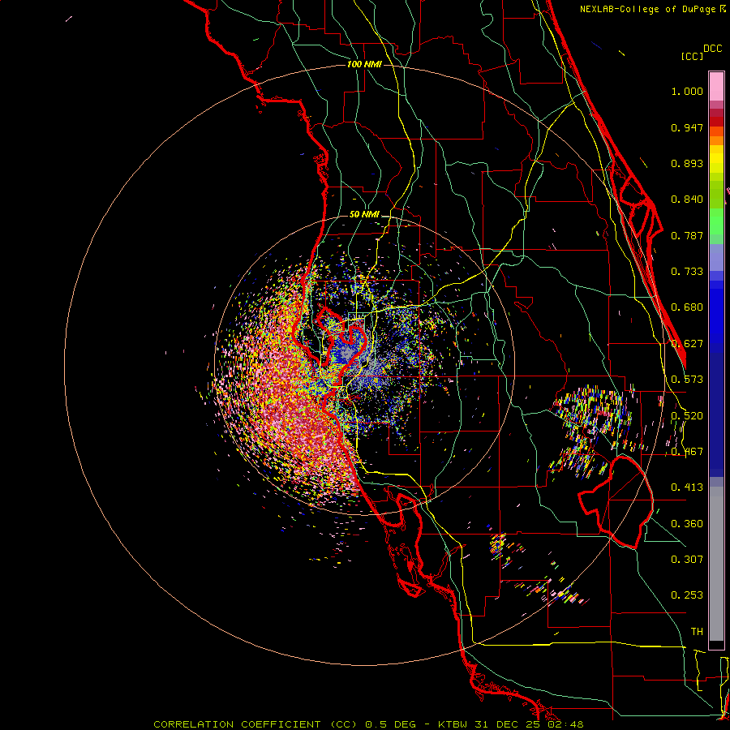Click the NEXLAB-College of DuPage credit text
Screen dimensions: 730x730
(x=647, y=9)
